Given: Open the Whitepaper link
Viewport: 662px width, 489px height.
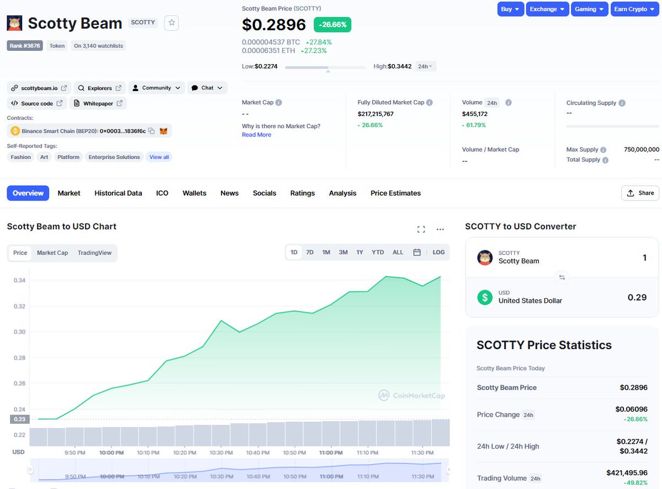Looking at the screenshot, I should tap(98, 103).
